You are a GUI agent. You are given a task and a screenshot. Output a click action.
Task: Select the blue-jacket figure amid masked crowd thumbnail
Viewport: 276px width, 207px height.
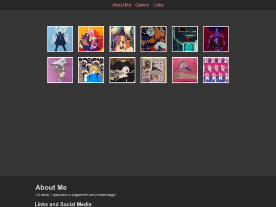click(91, 70)
